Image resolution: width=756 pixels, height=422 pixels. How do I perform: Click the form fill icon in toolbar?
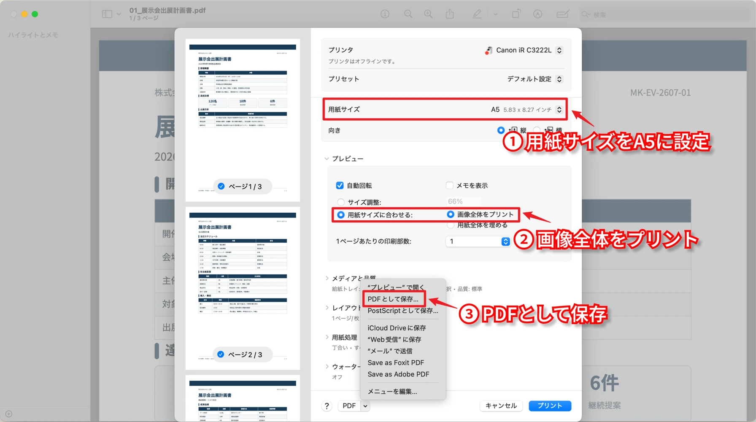tap(562, 14)
